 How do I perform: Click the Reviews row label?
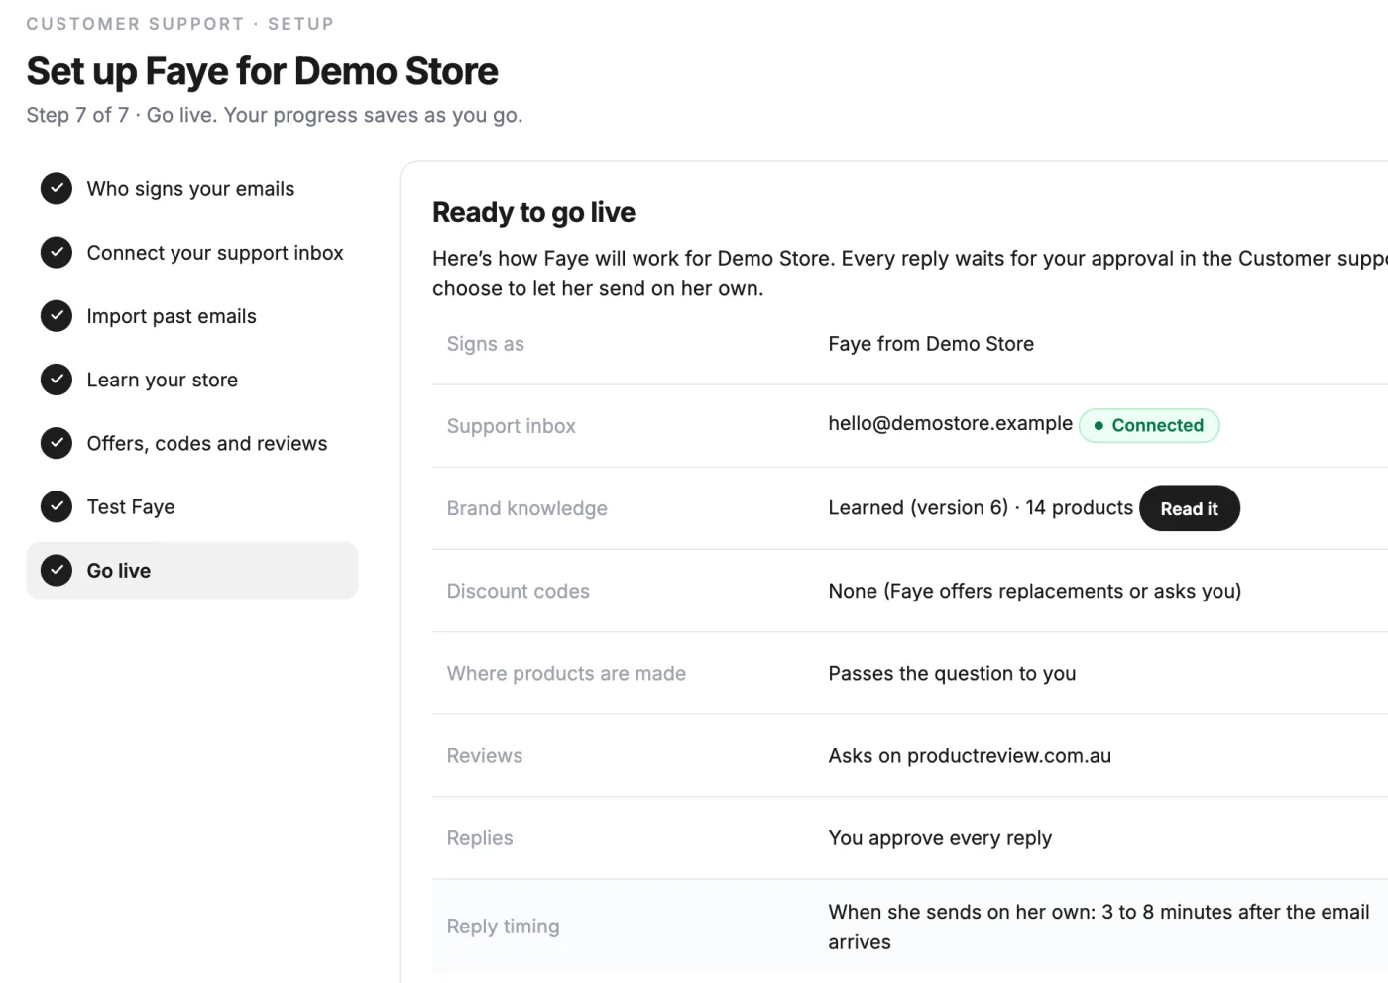(484, 755)
